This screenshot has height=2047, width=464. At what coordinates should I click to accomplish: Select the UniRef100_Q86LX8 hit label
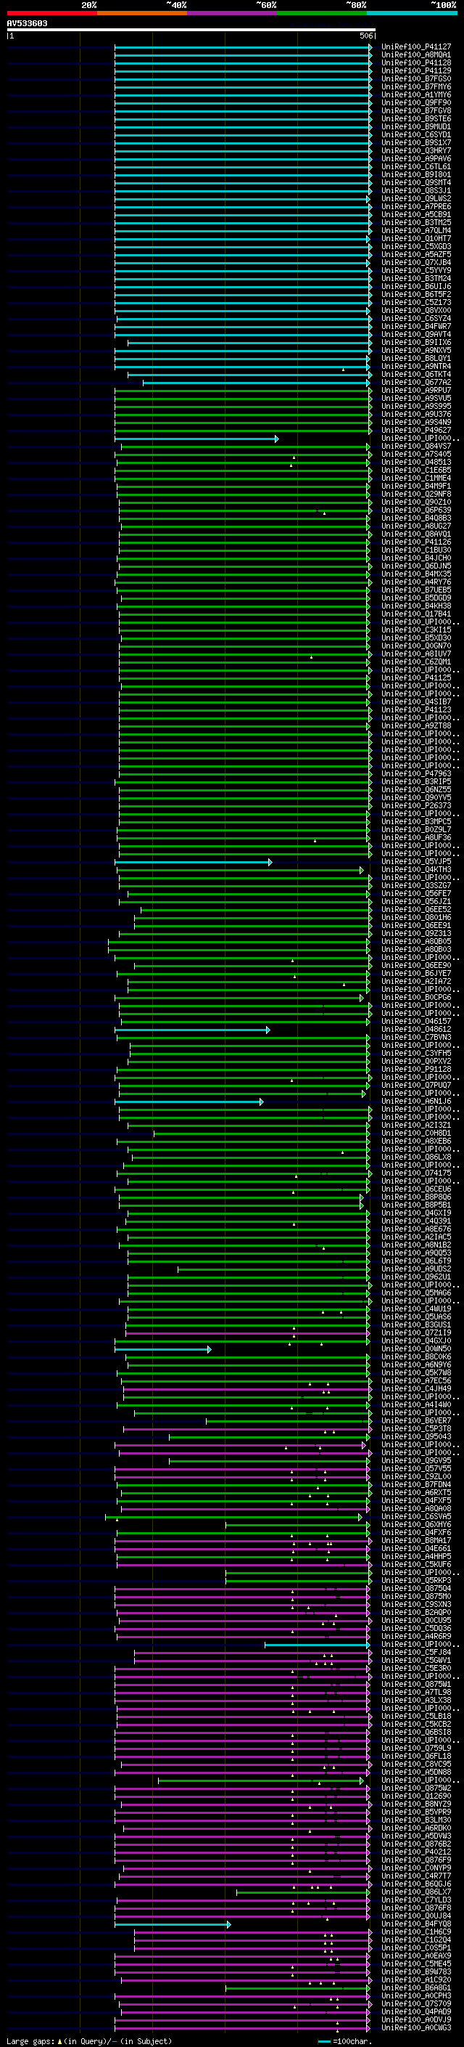pyautogui.click(x=415, y=1157)
